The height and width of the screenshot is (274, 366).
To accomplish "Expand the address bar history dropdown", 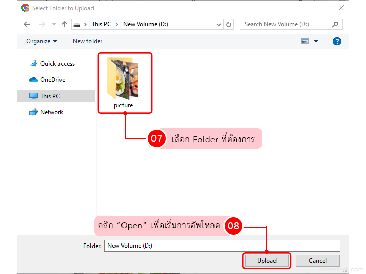I will pyautogui.click(x=219, y=24).
